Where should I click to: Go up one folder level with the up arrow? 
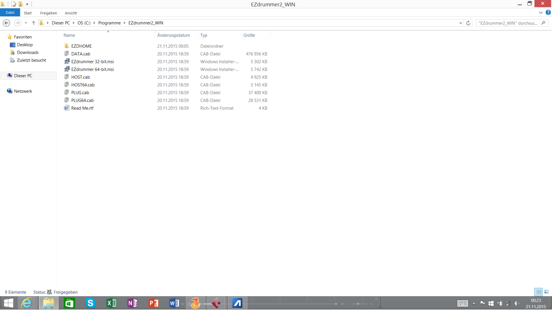point(34,23)
